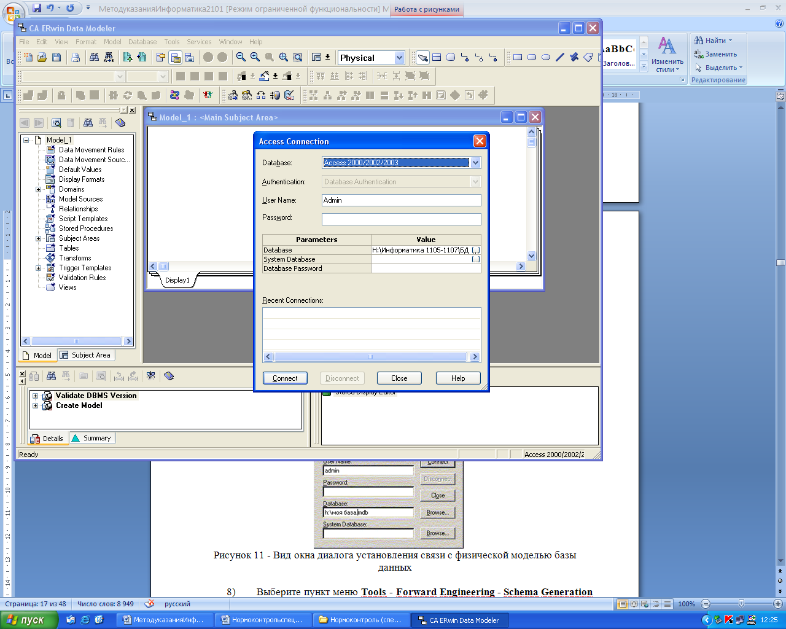Open the Physical model type dropdown
The image size is (786, 629).
399,58
